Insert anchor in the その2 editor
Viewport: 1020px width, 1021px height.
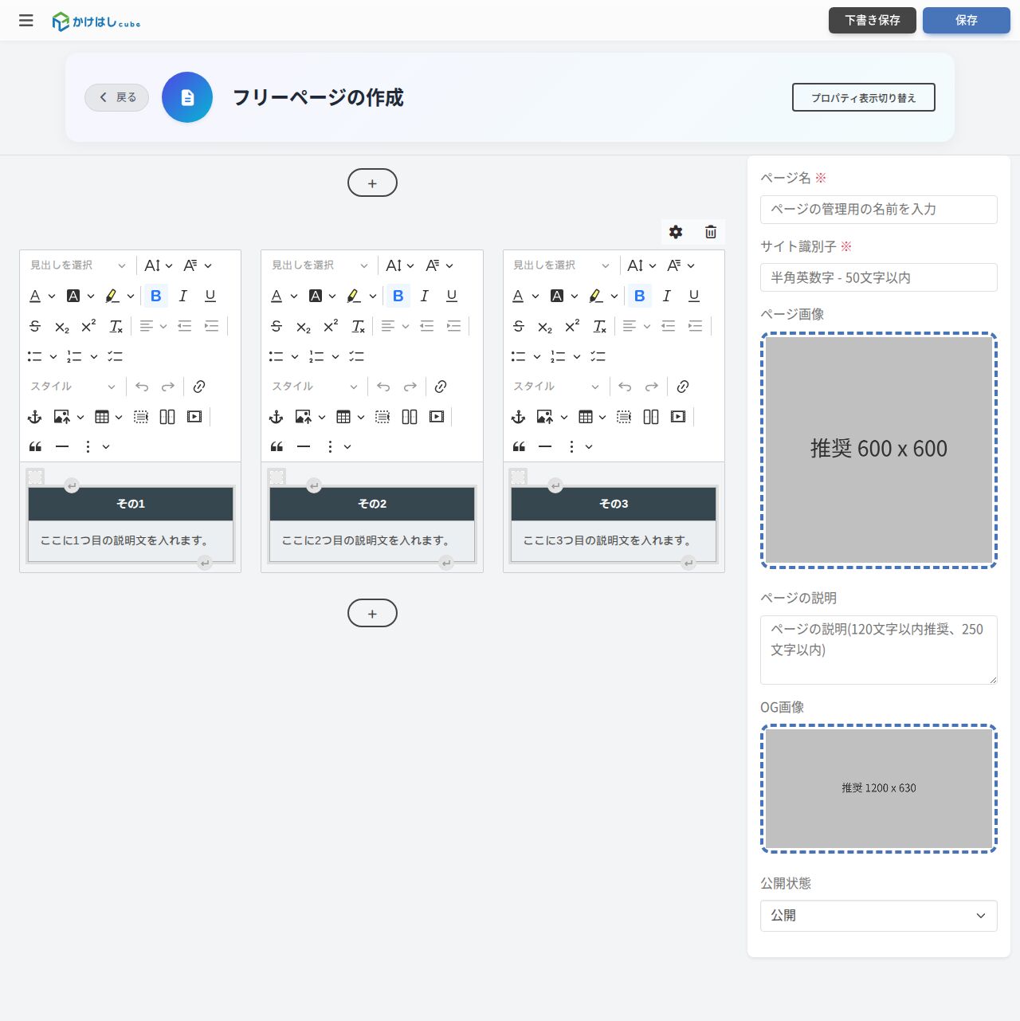277,417
